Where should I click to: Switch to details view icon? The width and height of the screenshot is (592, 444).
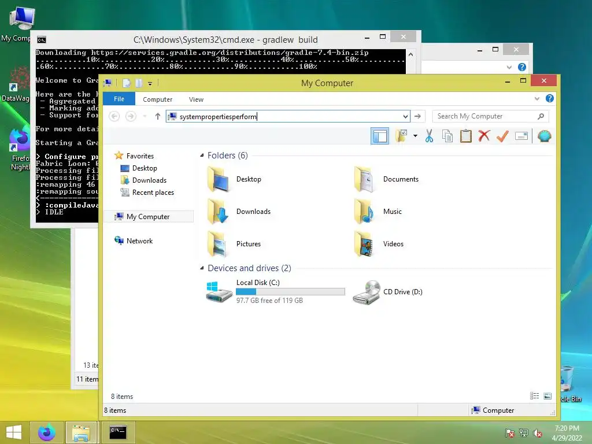pyautogui.click(x=534, y=395)
